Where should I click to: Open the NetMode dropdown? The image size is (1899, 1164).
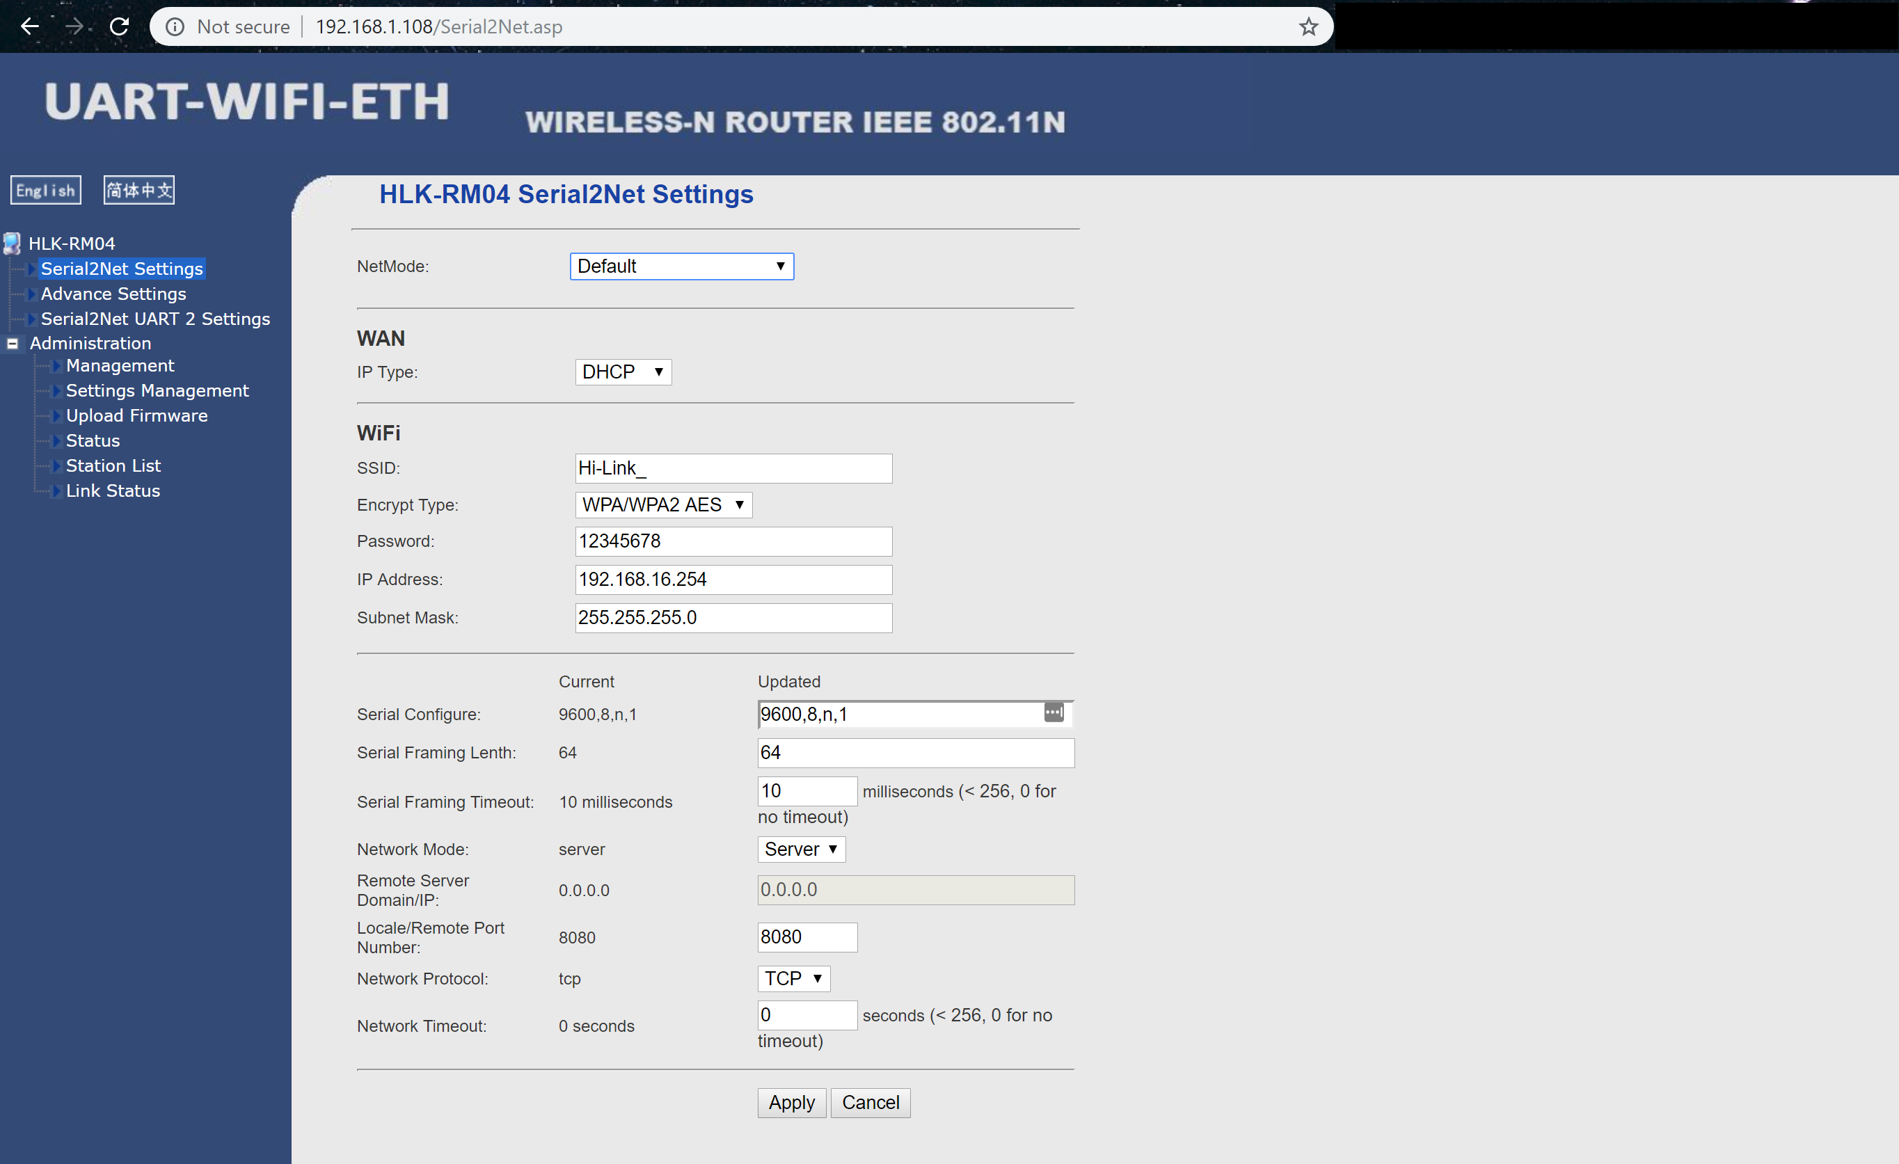click(x=681, y=266)
